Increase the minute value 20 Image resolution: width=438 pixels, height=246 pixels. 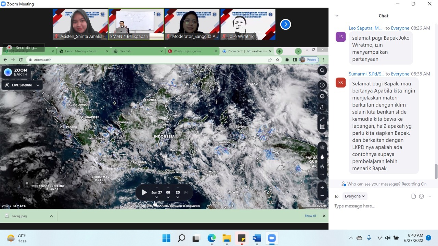(x=178, y=187)
